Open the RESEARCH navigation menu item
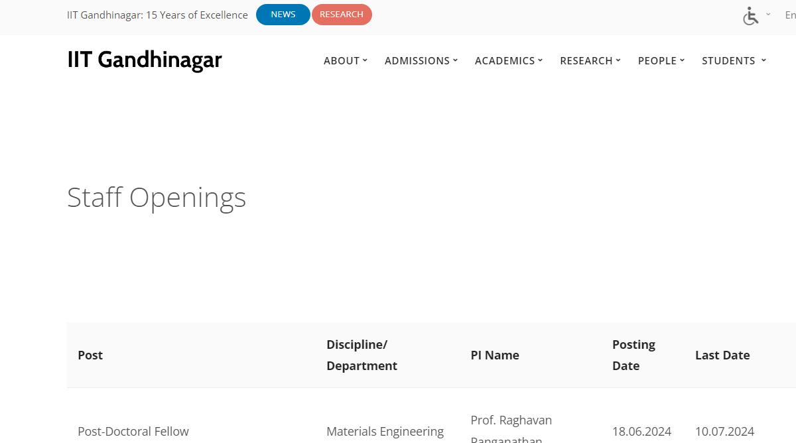The width and height of the screenshot is (796, 443). coord(590,60)
